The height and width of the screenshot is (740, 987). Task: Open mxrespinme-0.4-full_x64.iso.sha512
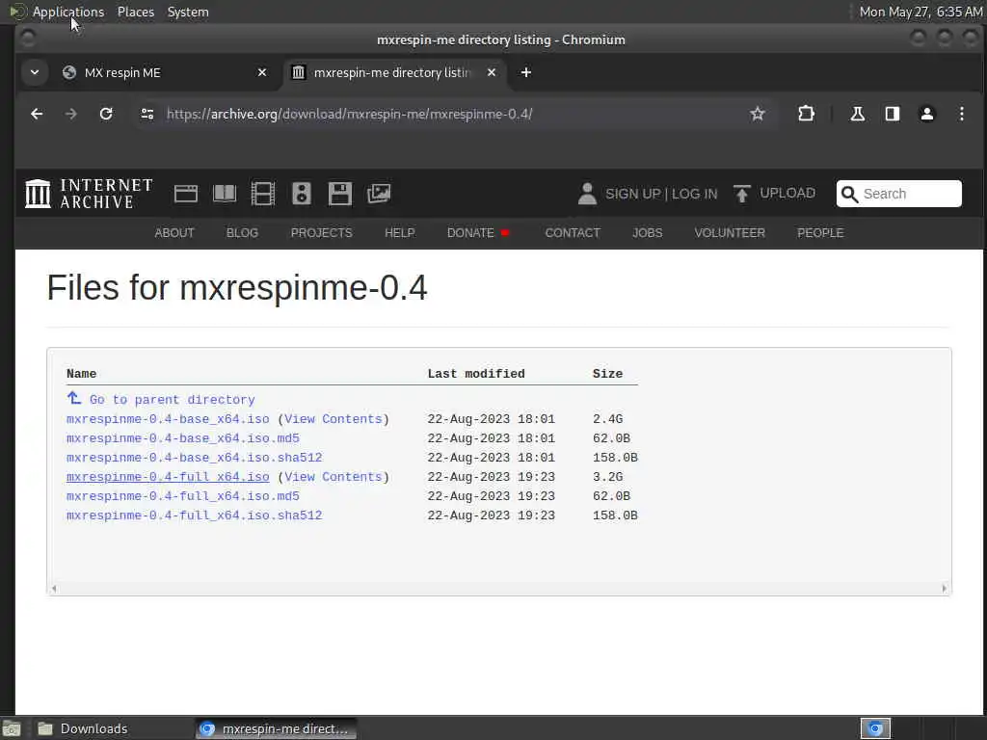point(194,515)
